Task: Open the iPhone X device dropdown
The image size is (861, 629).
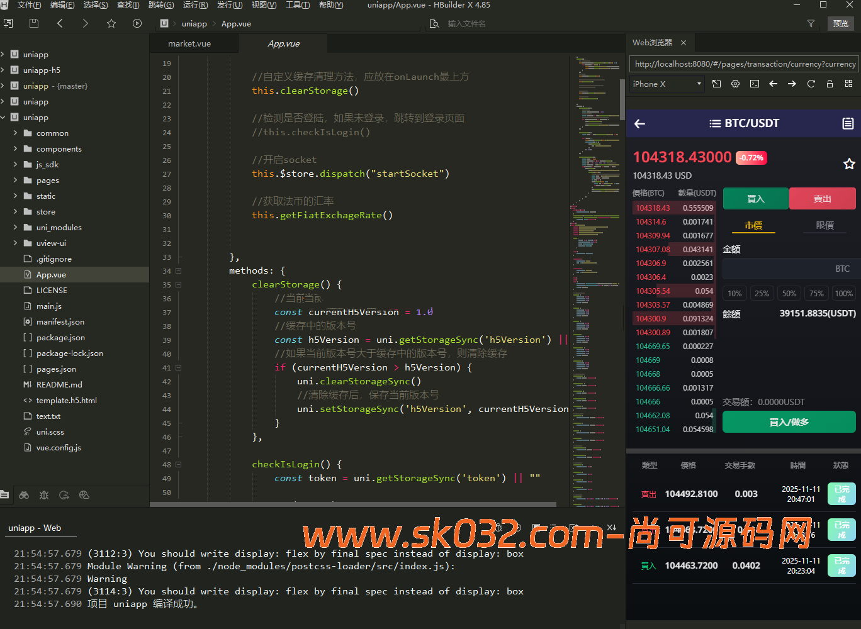Action: 667,84
